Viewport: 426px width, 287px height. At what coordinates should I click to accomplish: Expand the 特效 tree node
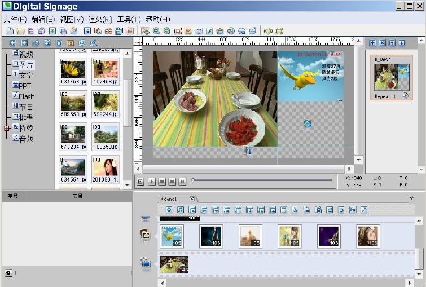[x=7, y=128]
